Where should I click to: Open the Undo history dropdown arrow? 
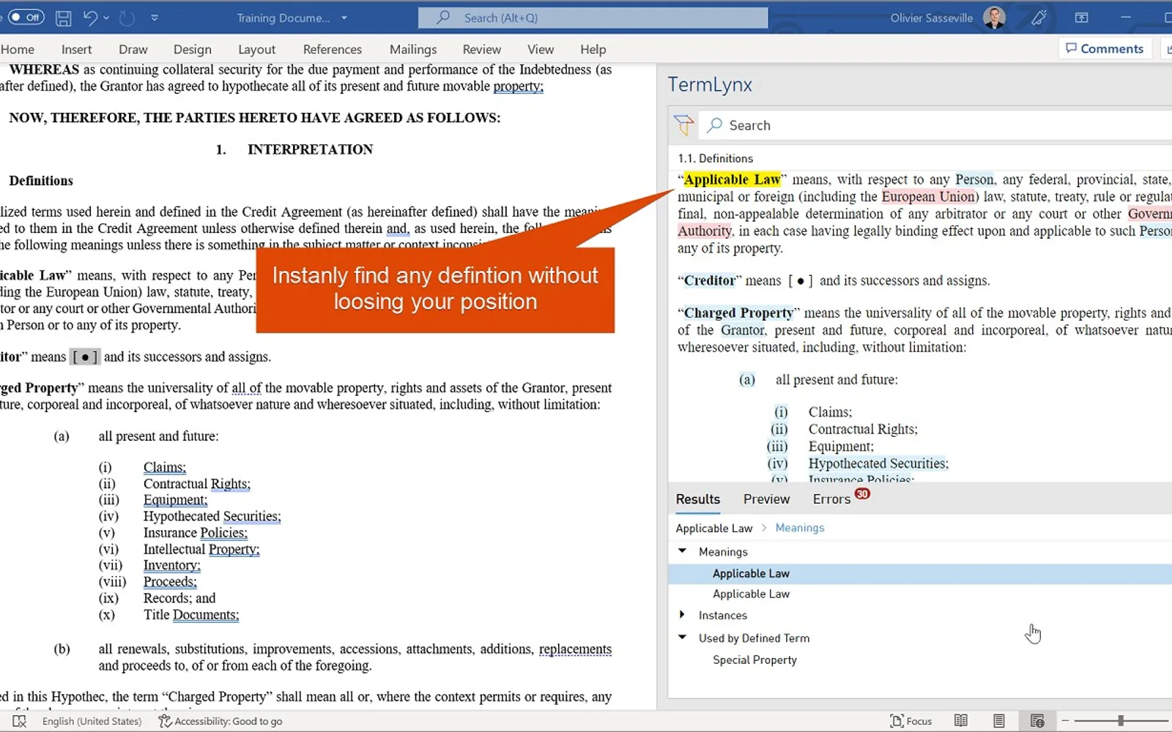[107, 18]
